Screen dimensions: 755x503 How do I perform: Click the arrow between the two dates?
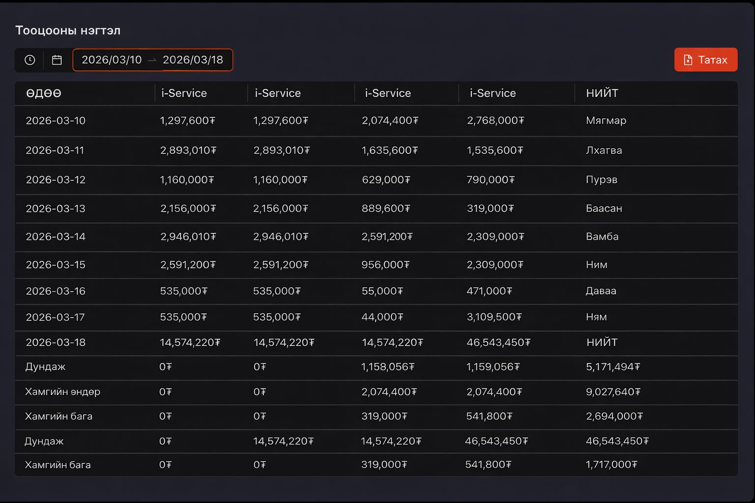click(152, 60)
